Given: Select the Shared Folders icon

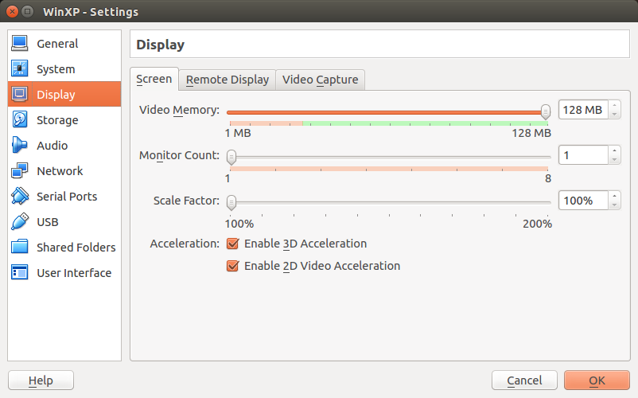Looking at the screenshot, I should tap(20, 247).
